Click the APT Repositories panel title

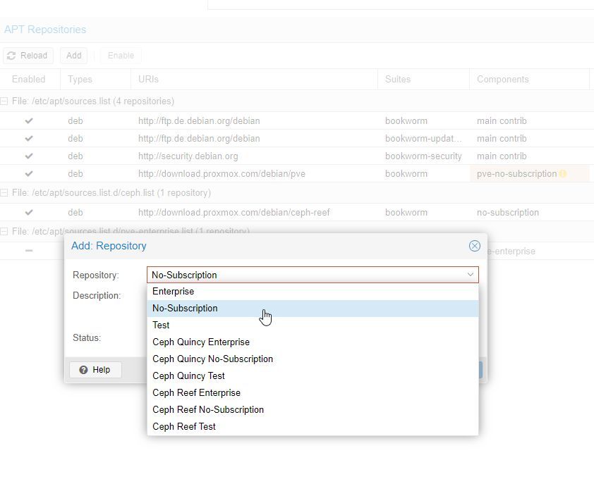pos(45,30)
